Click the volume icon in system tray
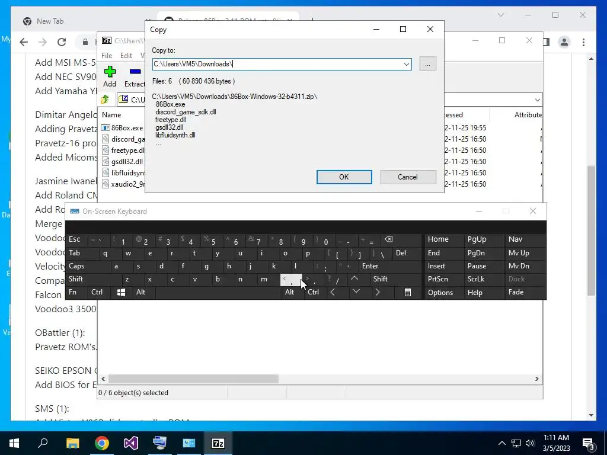Image resolution: width=607 pixels, height=455 pixels. [530, 443]
